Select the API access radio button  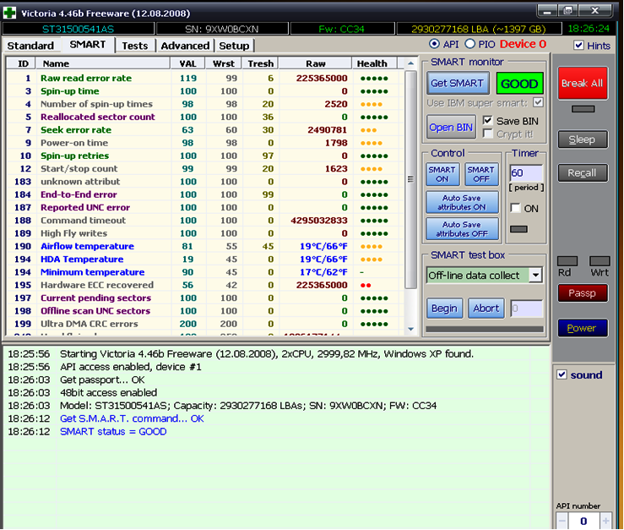coord(434,44)
